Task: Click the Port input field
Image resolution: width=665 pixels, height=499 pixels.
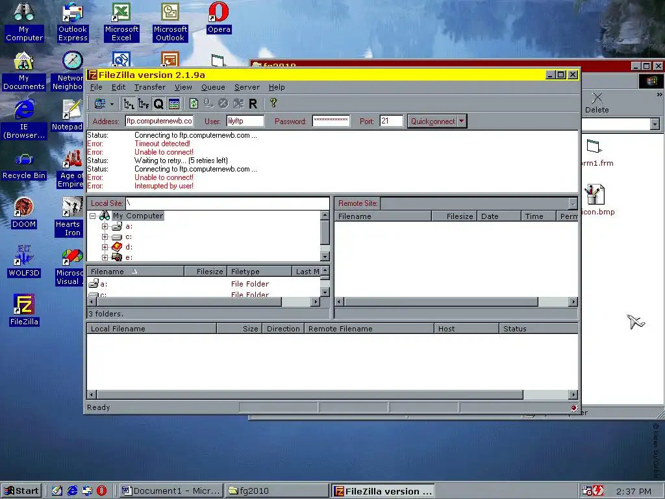Action: pyautogui.click(x=390, y=121)
